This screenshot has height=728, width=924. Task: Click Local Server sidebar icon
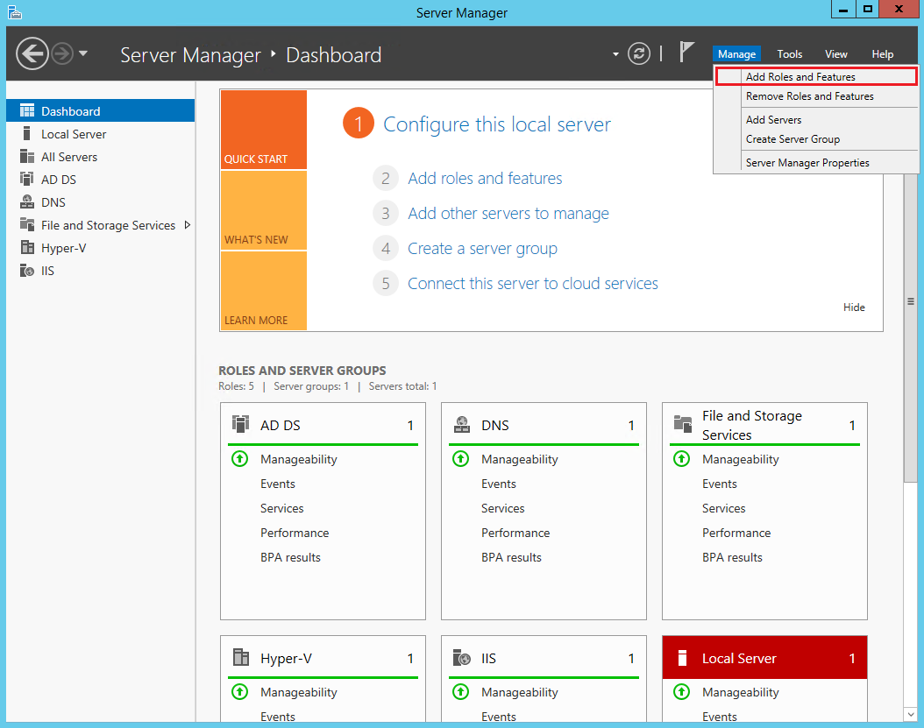pyautogui.click(x=26, y=134)
